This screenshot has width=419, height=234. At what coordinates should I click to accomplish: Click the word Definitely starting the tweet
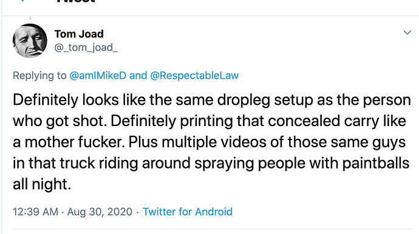coord(46,100)
